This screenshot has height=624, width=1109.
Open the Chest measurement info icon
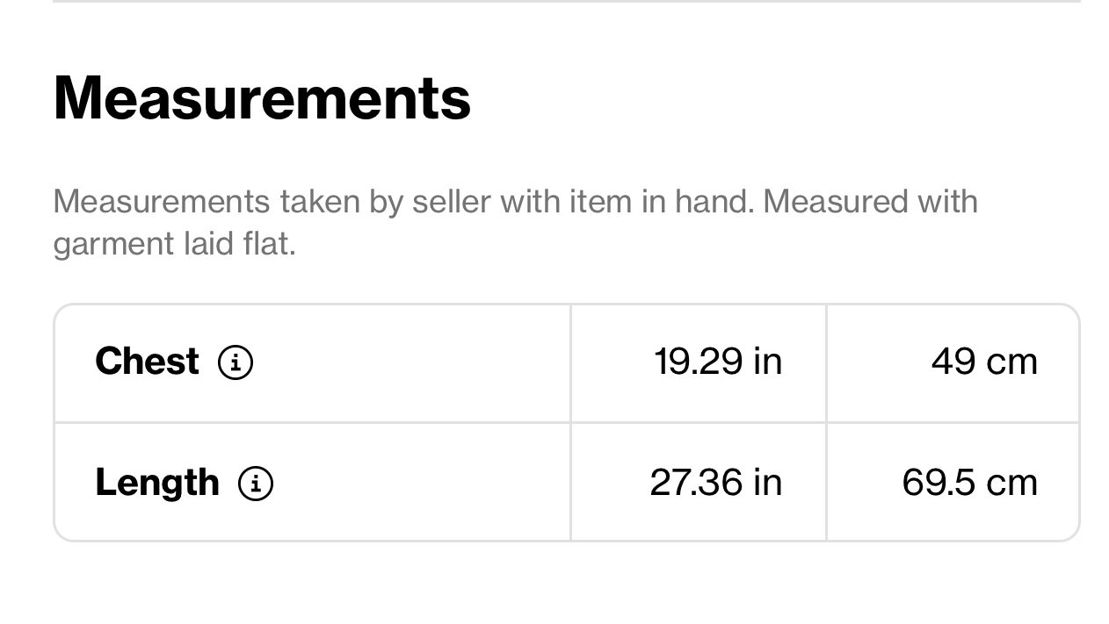pos(236,362)
